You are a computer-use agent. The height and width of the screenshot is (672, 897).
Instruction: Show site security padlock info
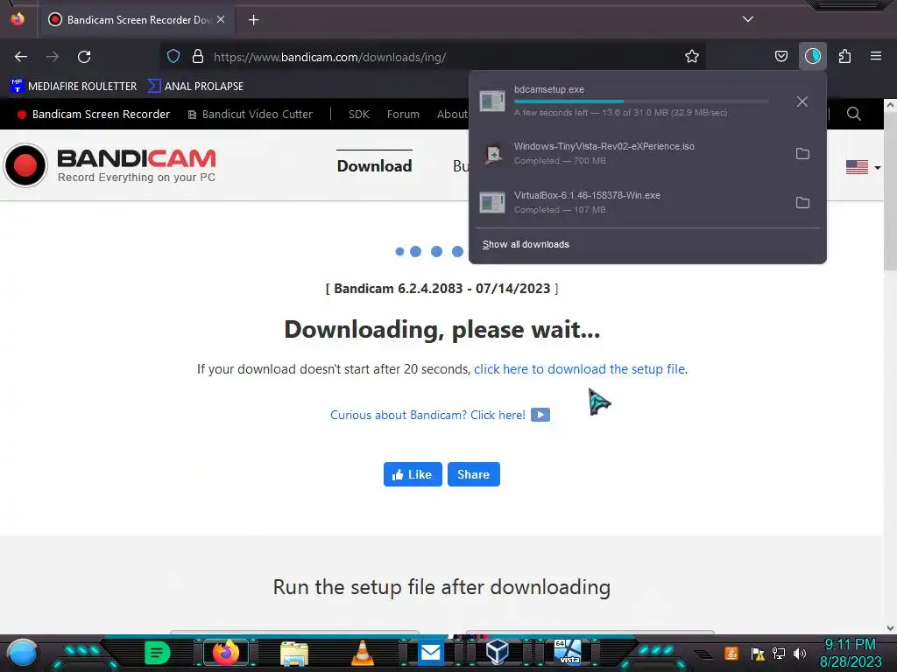coord(198,56)
